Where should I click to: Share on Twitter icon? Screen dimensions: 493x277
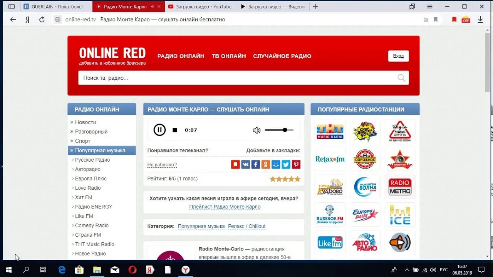coord(286,165)
